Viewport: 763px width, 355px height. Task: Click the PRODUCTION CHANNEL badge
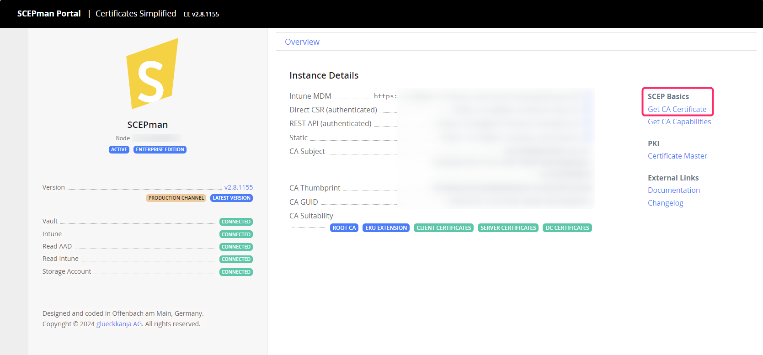176,198
